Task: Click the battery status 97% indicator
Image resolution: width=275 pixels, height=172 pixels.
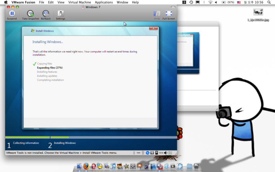Action: 228,2
